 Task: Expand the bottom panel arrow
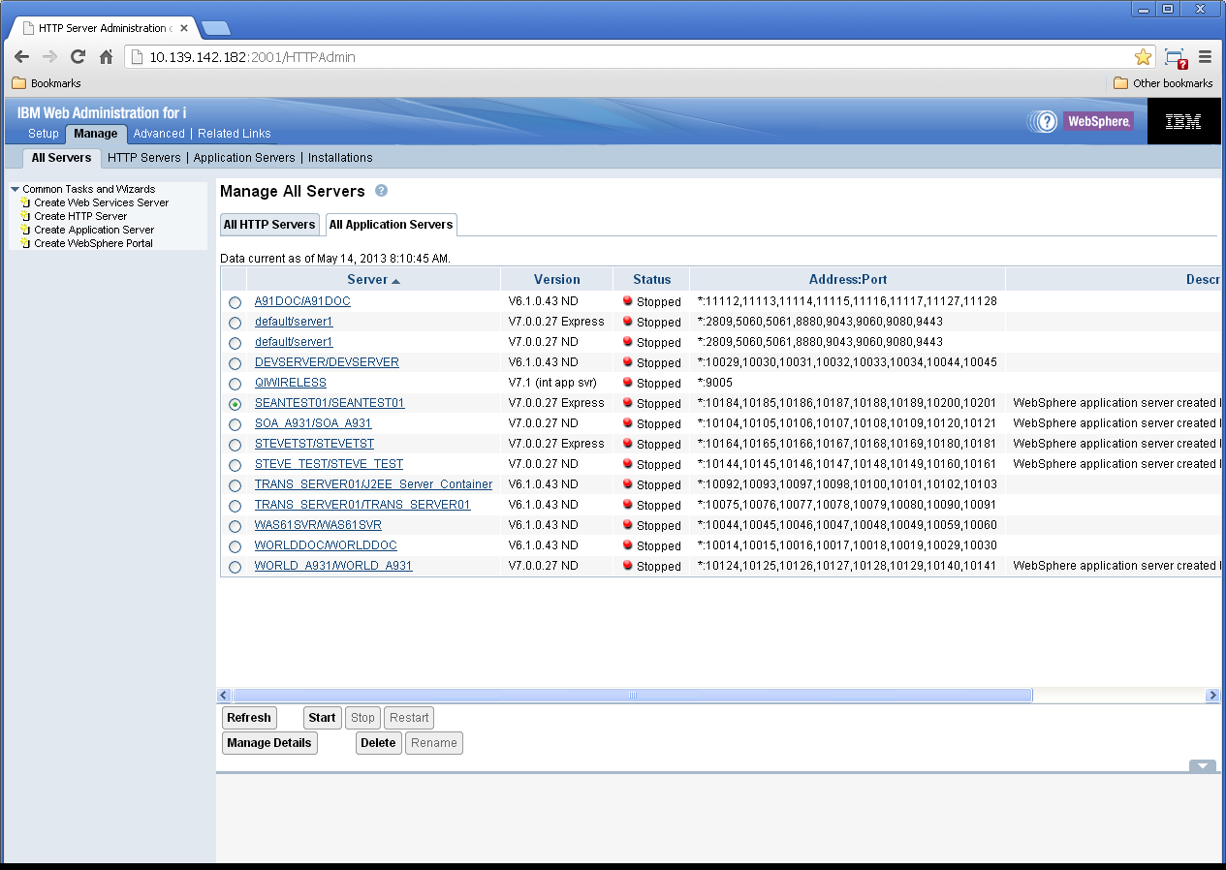pos(1202,765)
